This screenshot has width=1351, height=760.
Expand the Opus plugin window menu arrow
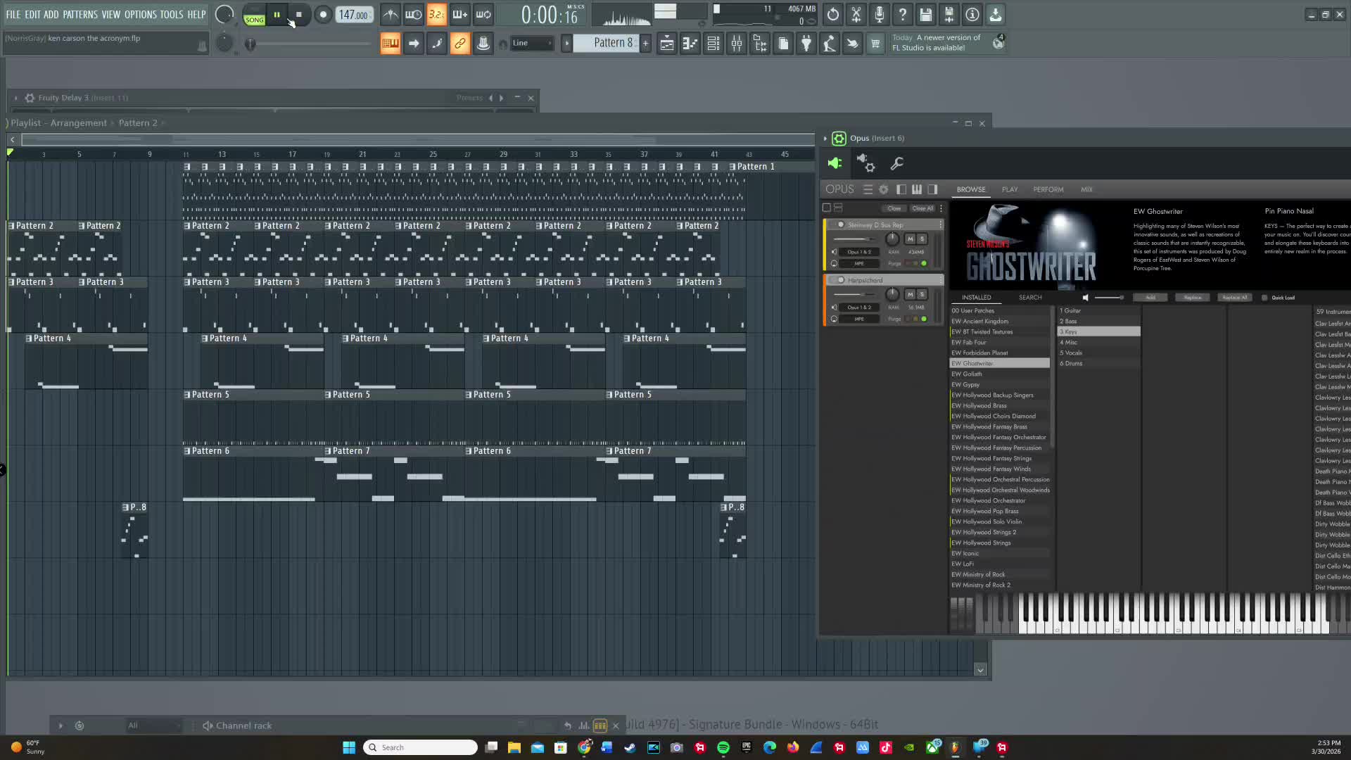point(825,139)
